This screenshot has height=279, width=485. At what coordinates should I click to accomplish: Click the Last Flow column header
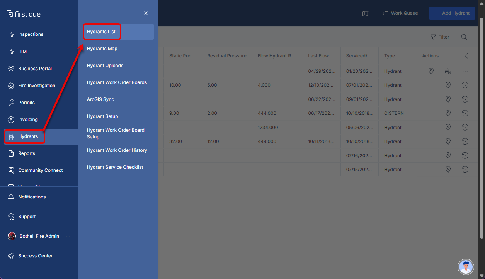pos(321,56)
